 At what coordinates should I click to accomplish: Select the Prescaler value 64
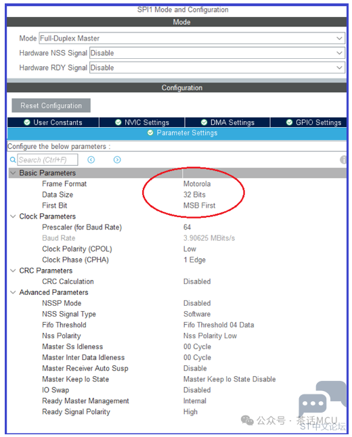pos(187,227)
